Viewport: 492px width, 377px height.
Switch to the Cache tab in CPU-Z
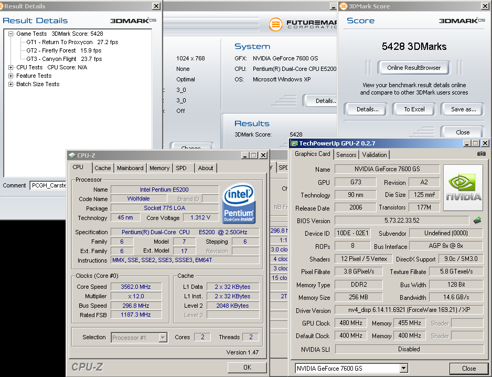103,168
